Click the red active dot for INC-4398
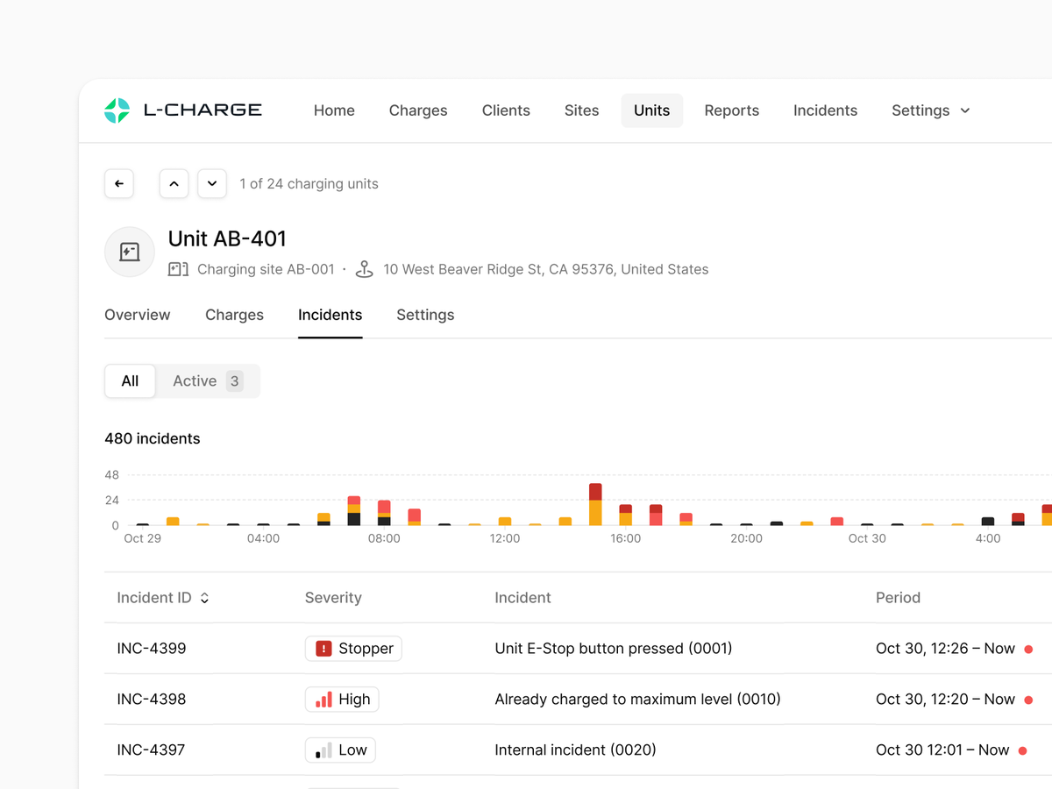The height and width of the screenshot is (789, 1052). click(x=1028, y=700)
